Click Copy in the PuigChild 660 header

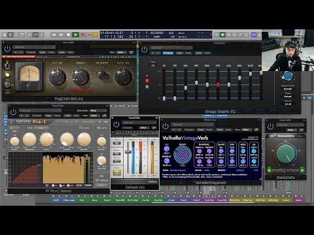[43, 52]
